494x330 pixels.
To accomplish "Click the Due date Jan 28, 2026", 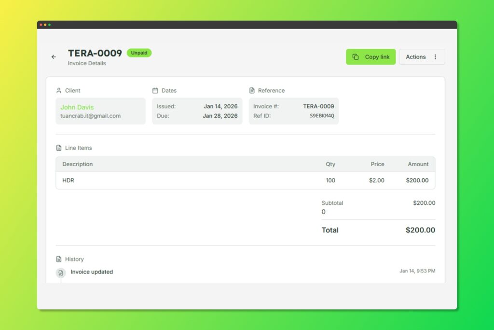I will pos(220,116).
